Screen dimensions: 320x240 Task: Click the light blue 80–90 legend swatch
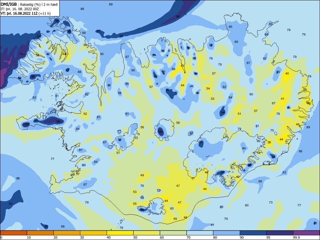227,233
